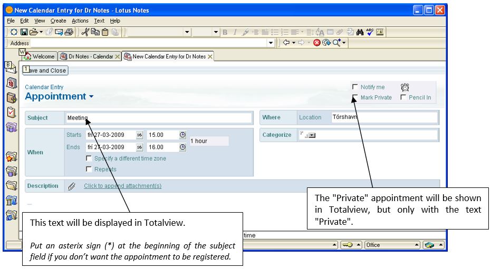
Task: Click the Print icon in the toolbar
Action: pos(69,32)
